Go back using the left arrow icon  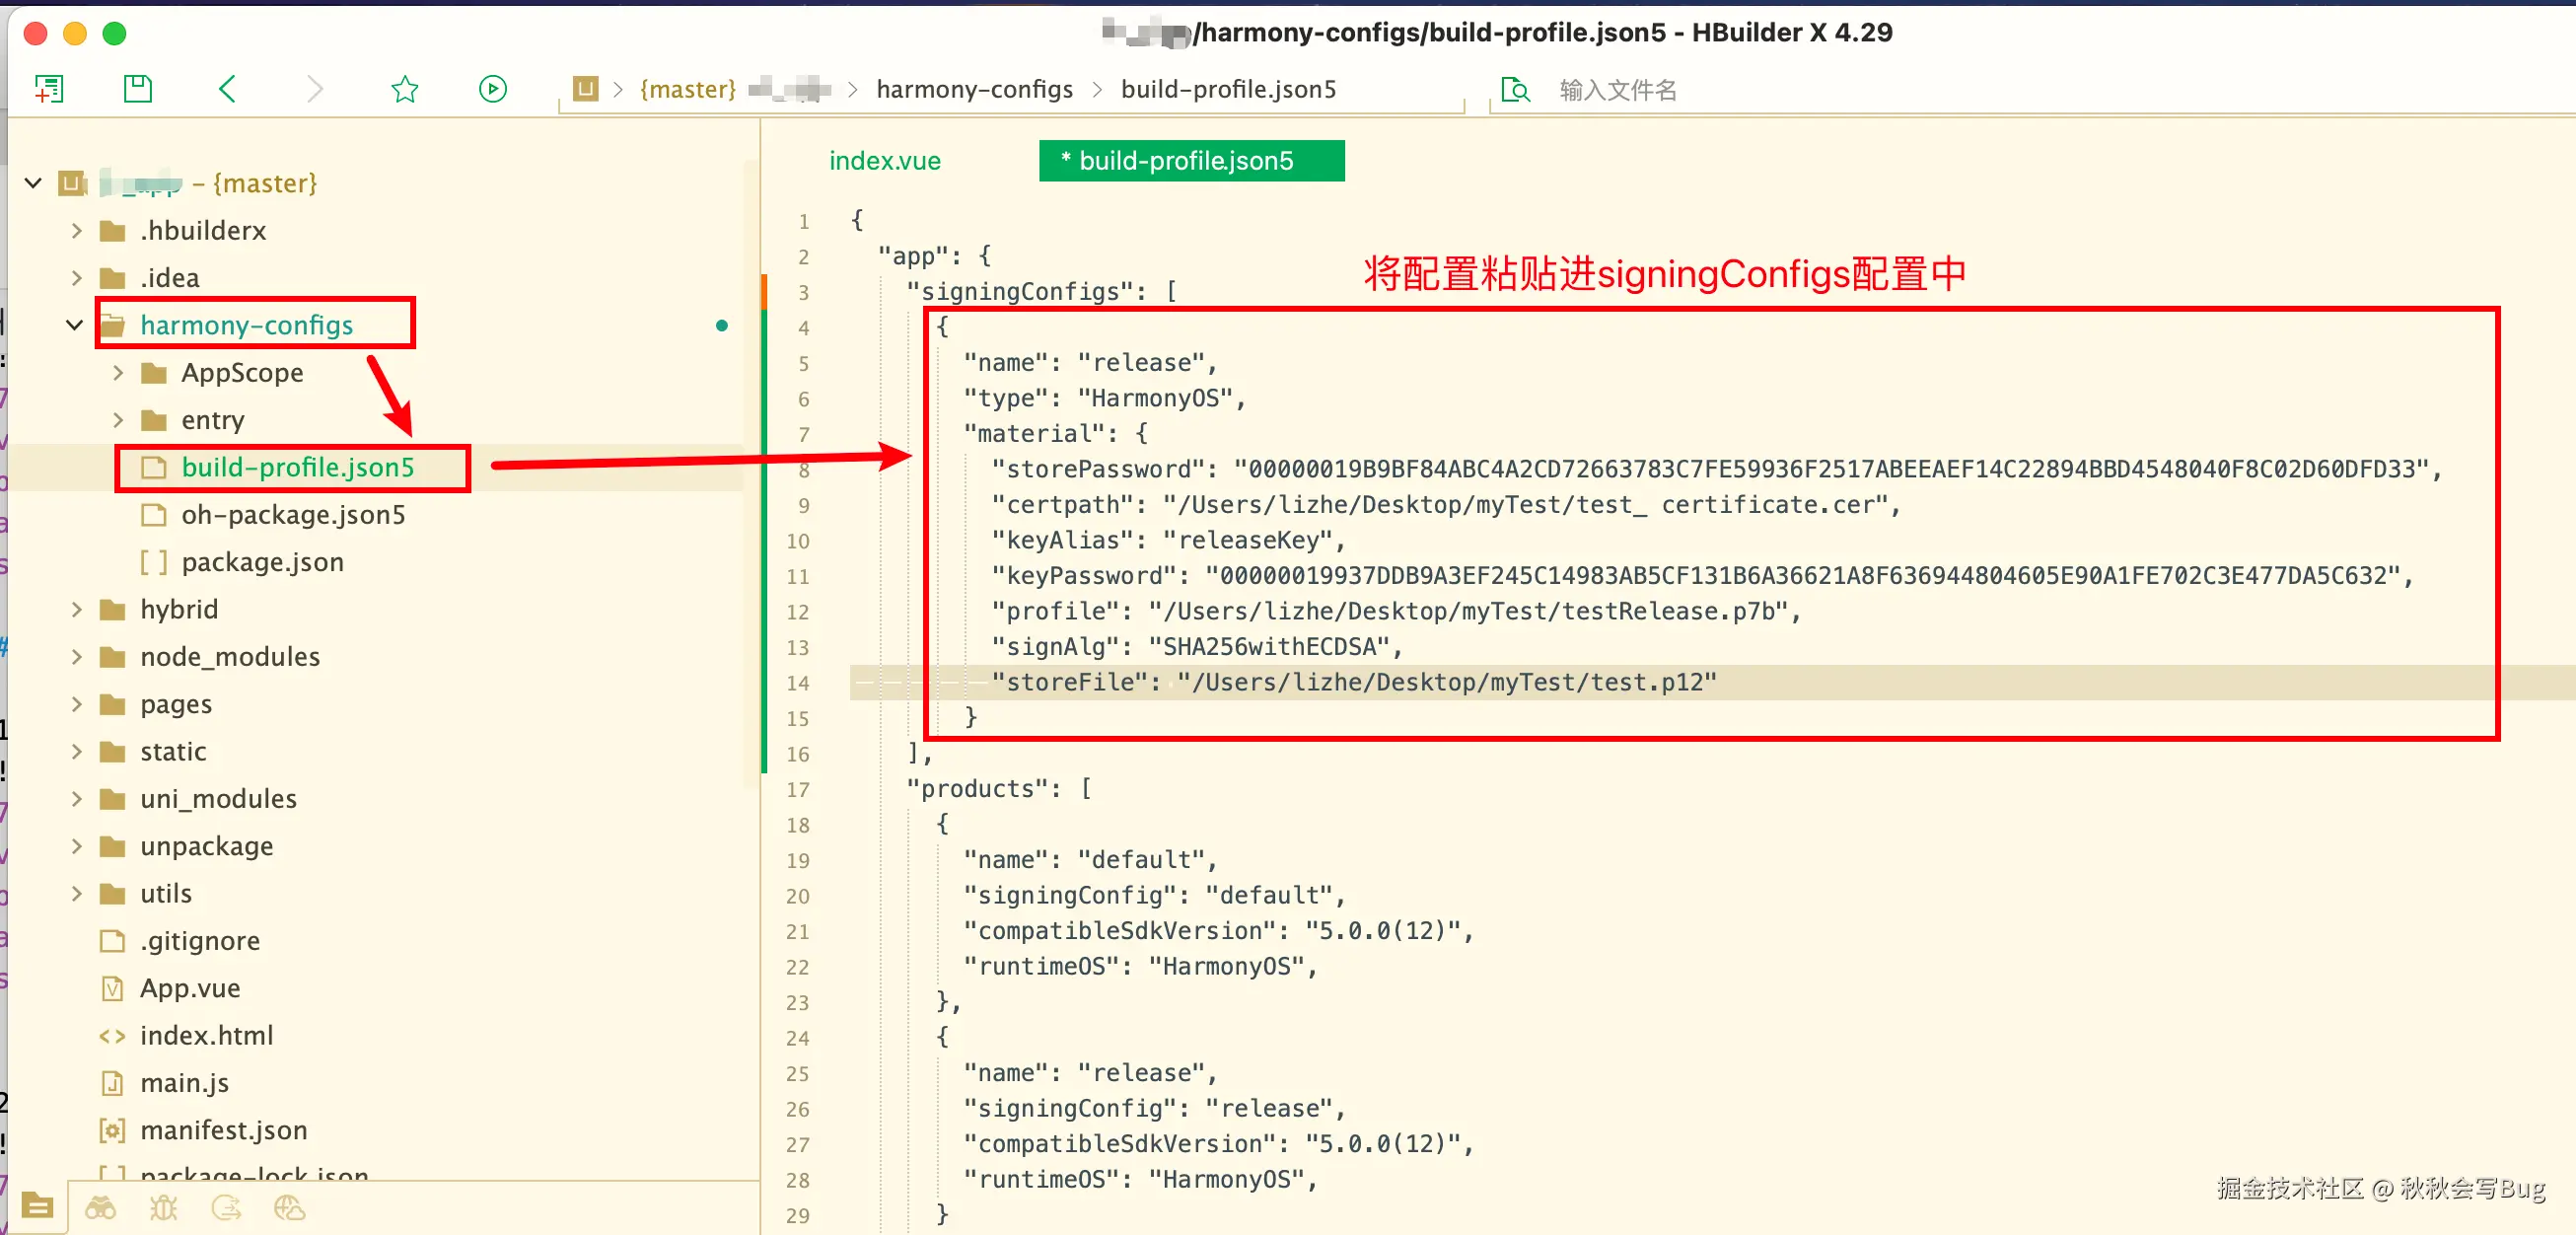227,89
